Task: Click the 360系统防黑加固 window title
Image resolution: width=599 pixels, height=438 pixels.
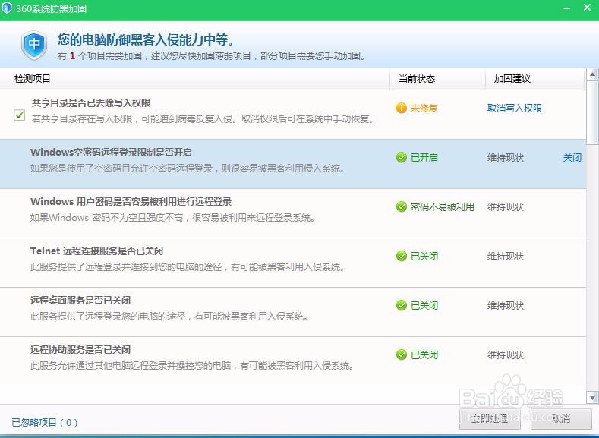Action: (x=51, y=8)
